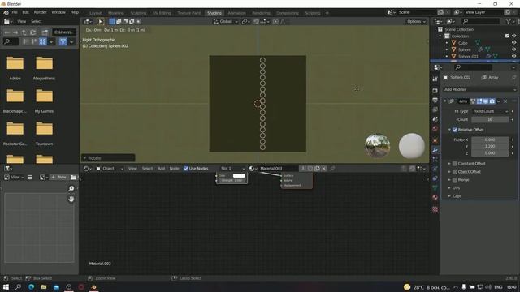Open the node editor Add menu
The height and width of the screenshot is (292, 520).
pos(161,169)
